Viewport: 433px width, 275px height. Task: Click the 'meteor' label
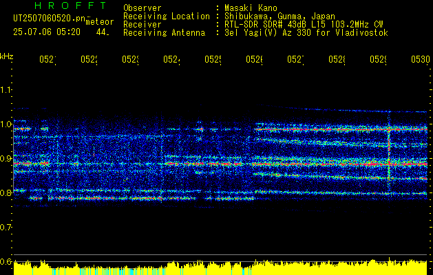click(x=100, y=22)
